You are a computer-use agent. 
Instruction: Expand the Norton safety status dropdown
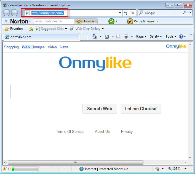(116, 22)
